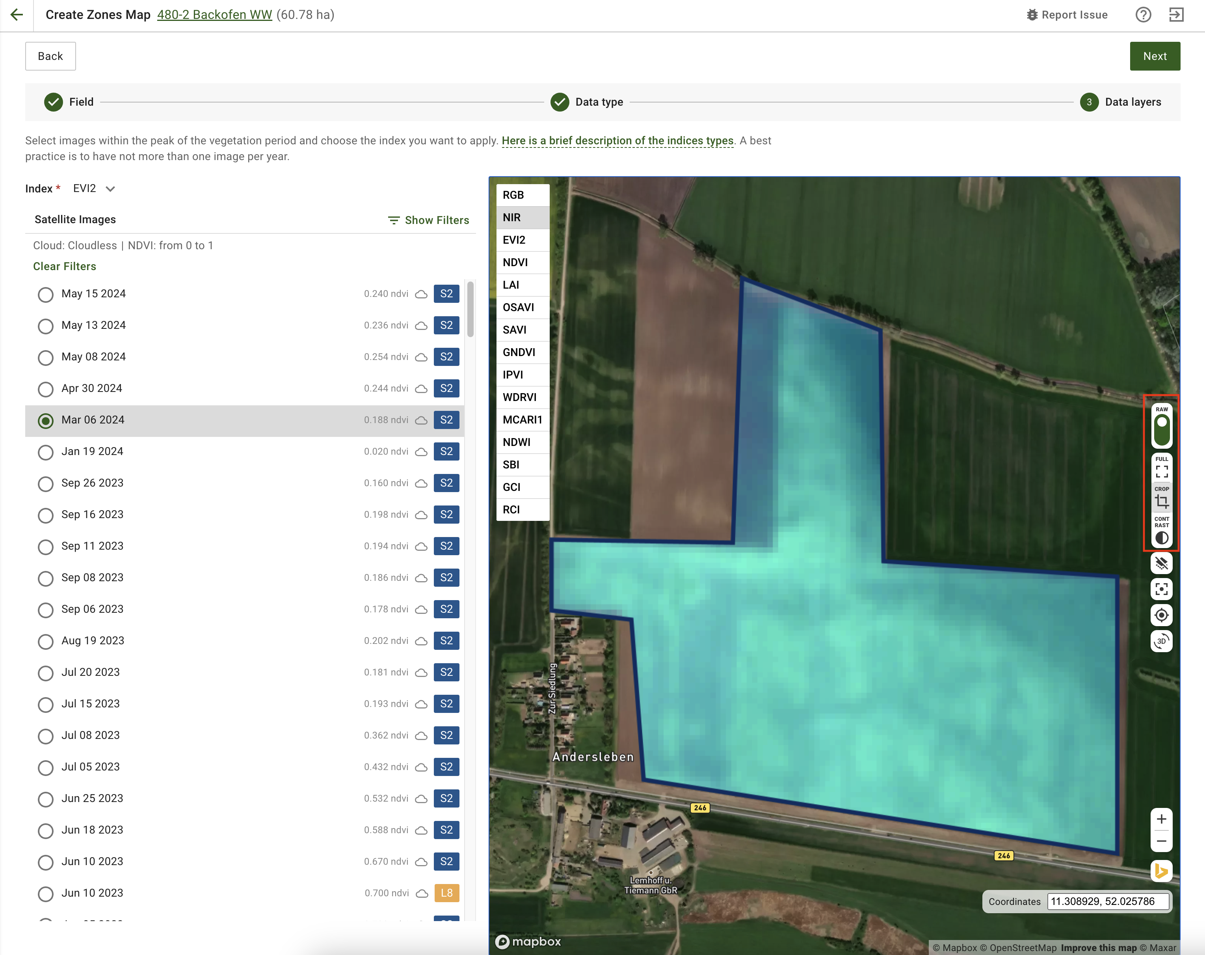Click the satellite list scrollbar thumb
Image resolution: width=1205 pixels, height=955 pixels.
[x=470, y=309]
